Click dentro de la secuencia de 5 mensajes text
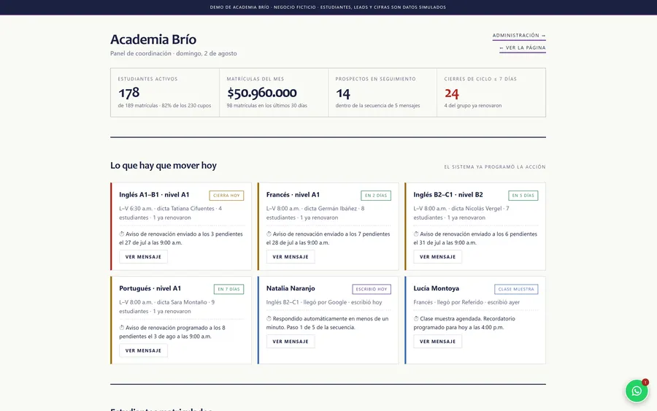 pos(377,106)
